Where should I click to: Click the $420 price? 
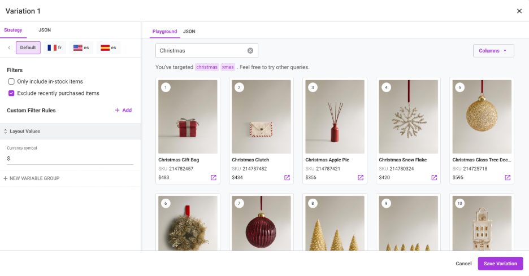(385, 177)
